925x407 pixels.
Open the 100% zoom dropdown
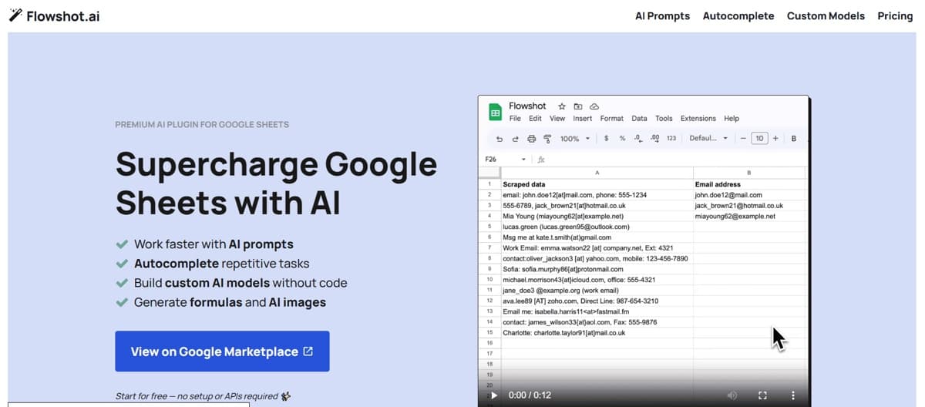(x=575, y=139)
